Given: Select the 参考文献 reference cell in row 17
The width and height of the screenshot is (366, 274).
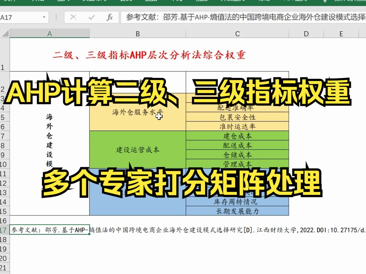Looking at the screenshot, I should [x=50, y=230].
